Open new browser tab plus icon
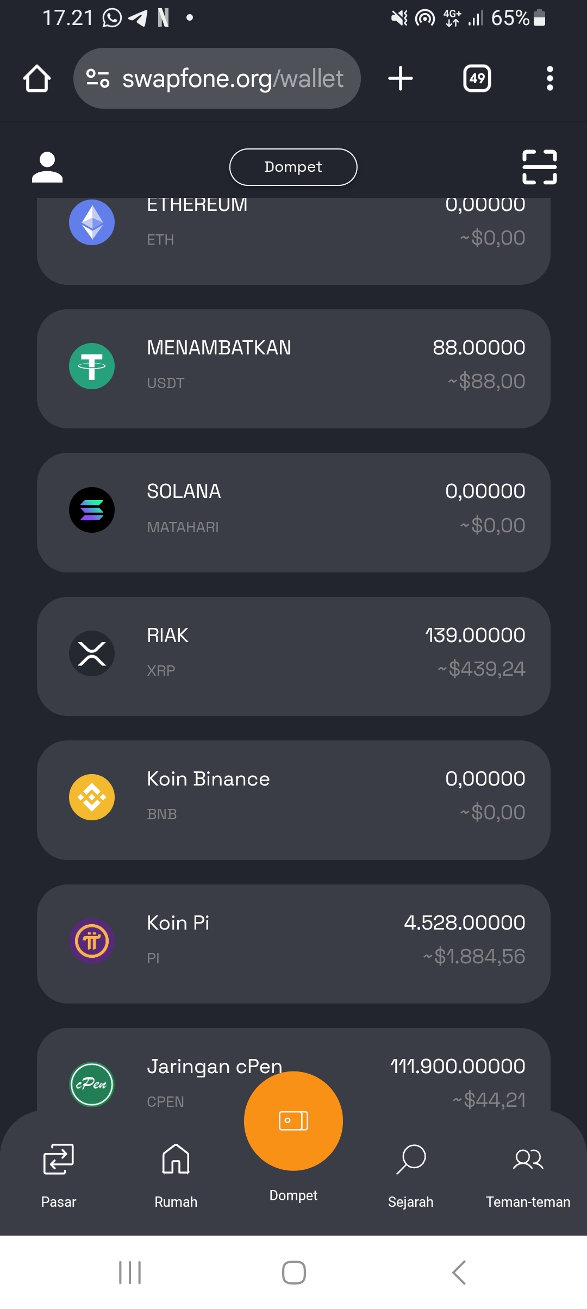The width and height of the screenshot is (587, 1309). point(401,78)
